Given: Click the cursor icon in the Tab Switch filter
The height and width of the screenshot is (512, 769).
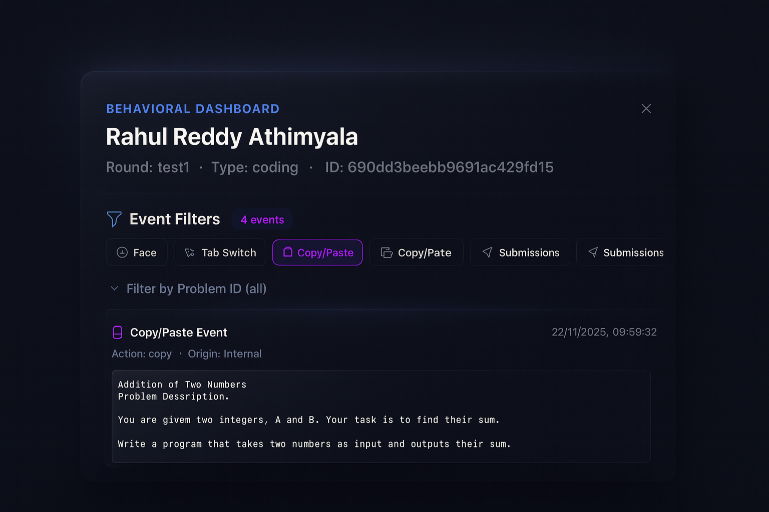Looking at the screenshot, I should (x=190, y=252).
